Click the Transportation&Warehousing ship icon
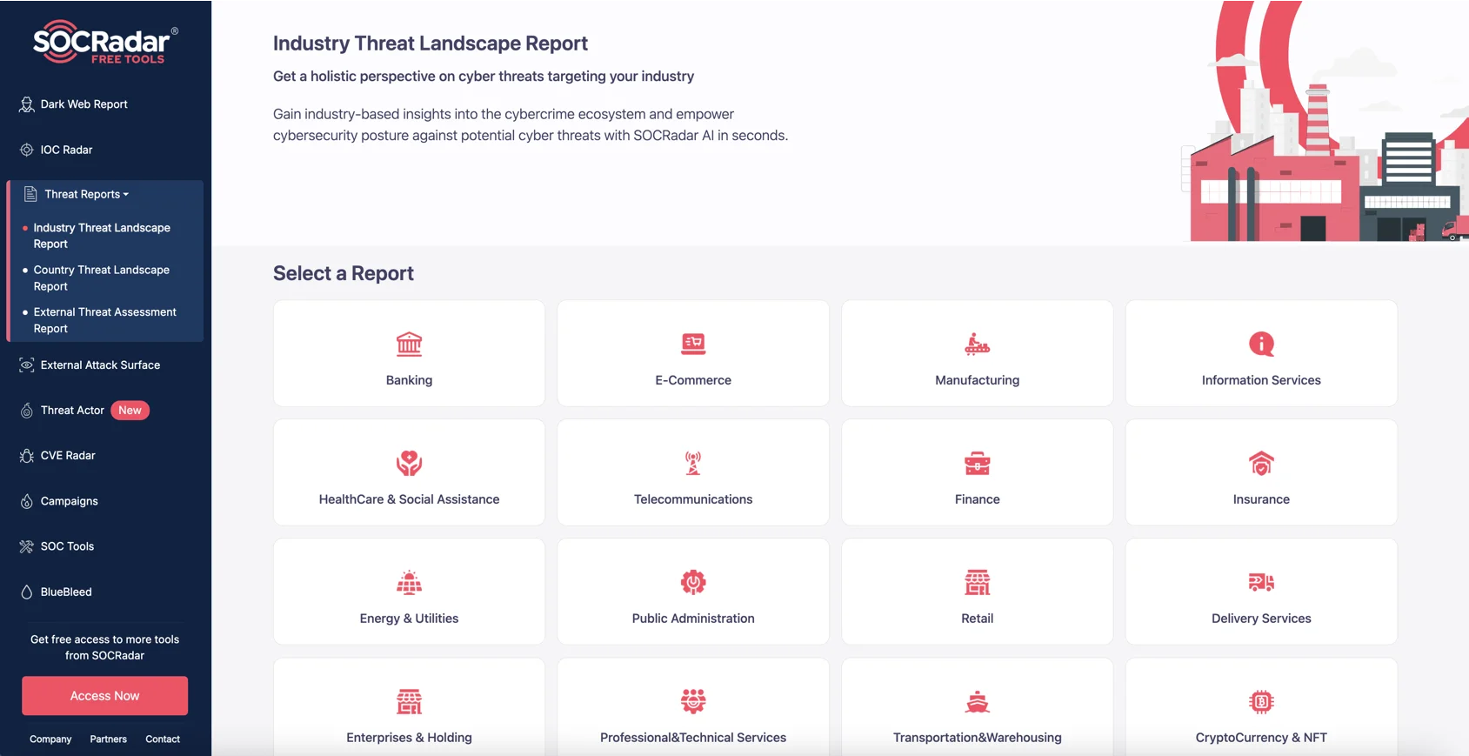 click(978, 701)
